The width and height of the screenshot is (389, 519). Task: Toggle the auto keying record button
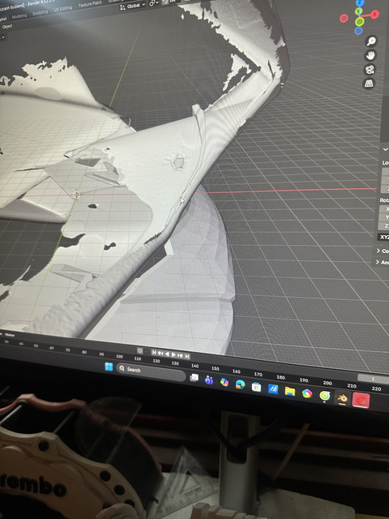(140, 351)
